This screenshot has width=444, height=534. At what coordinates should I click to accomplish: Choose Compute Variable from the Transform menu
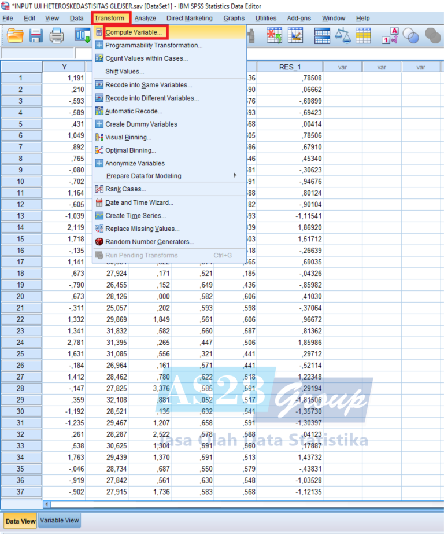coord(134,32)
